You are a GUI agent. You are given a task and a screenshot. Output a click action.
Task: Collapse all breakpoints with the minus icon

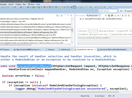(x=126, y=16)
